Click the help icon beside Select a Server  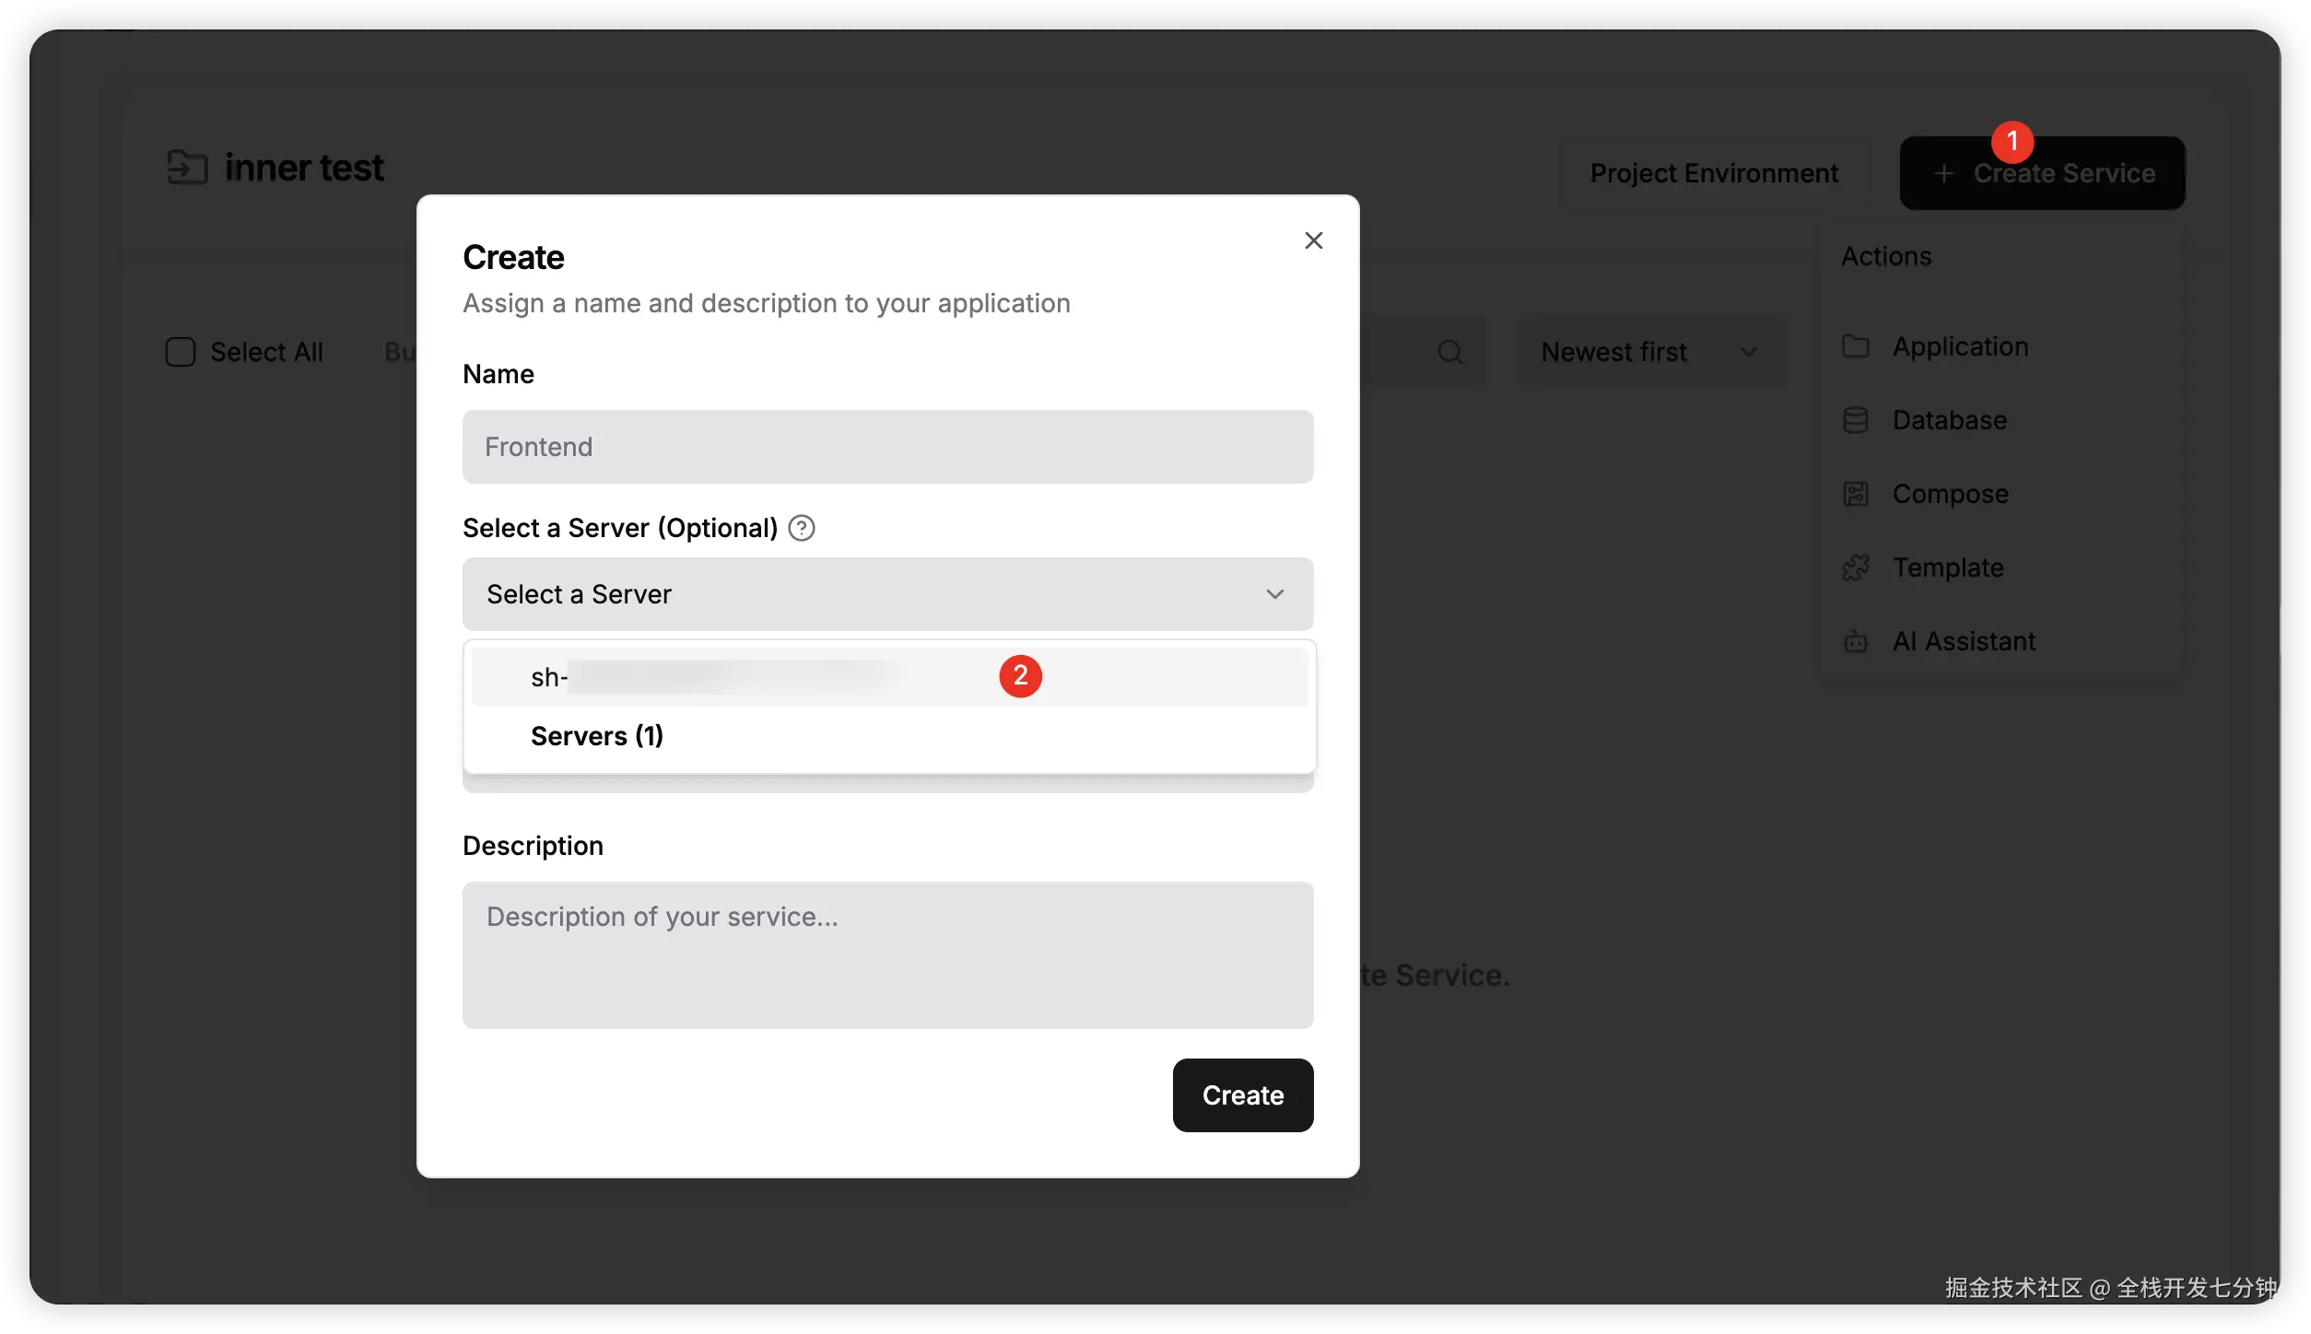tap(802, 528)
